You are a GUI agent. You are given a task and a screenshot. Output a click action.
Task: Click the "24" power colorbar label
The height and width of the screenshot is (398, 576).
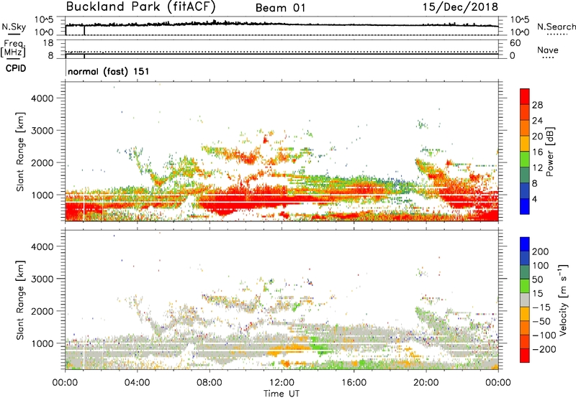pyautogui.click(x=537, y=121)
